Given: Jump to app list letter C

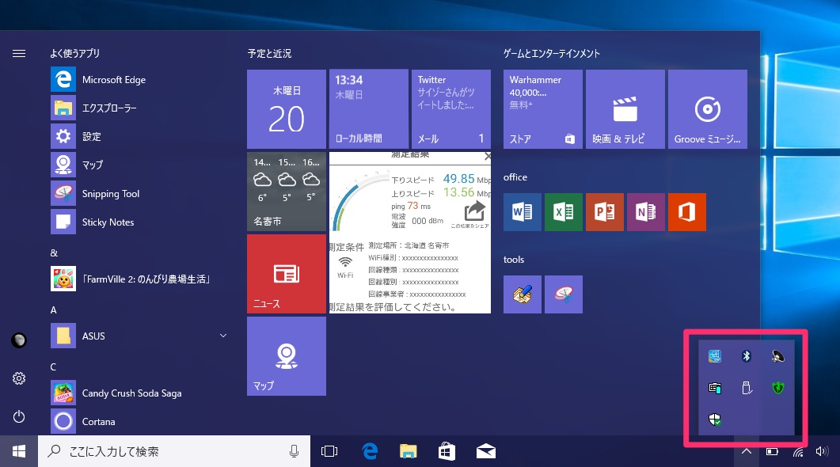Looking at the screenshot, I should [x=53, y=366].
